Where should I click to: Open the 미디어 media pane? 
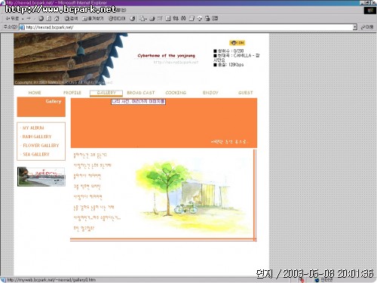click(117, 18)
